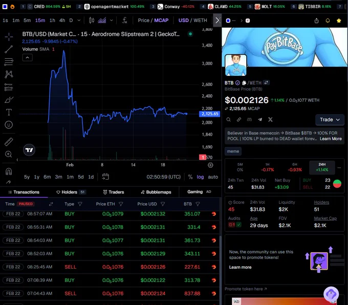Click Learn More in token description
The width and height of the screenshot is (348, 305).
click(x=331, y=139)
